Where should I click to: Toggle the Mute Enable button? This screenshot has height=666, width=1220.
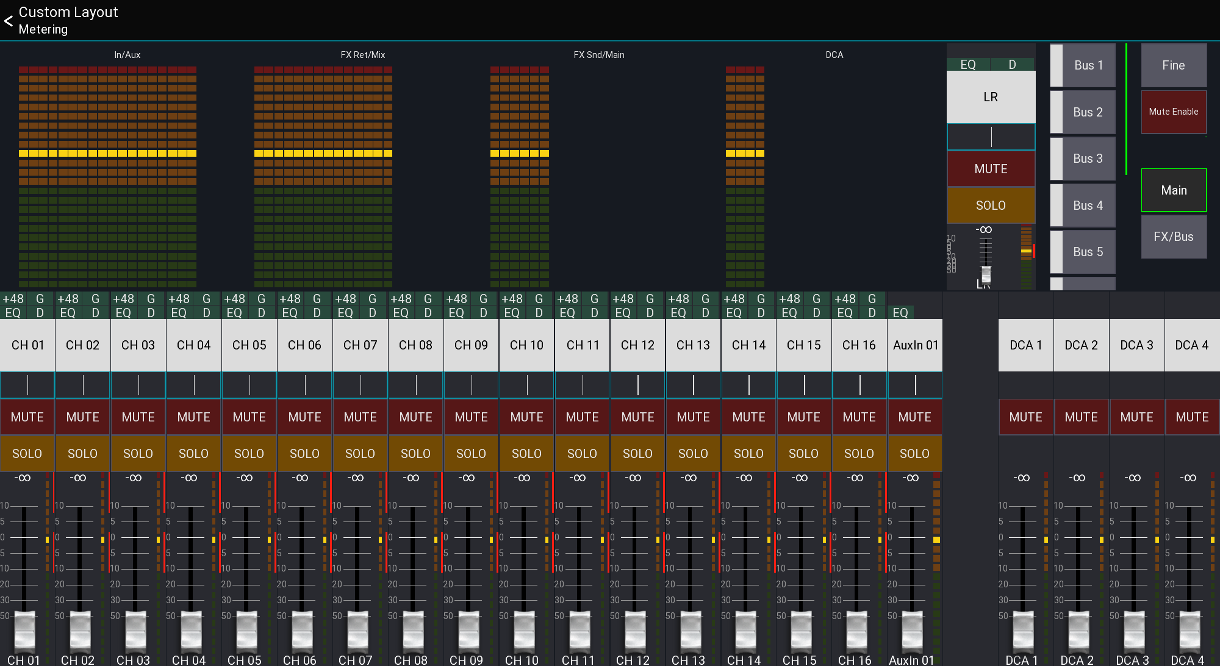(1174, 112)
